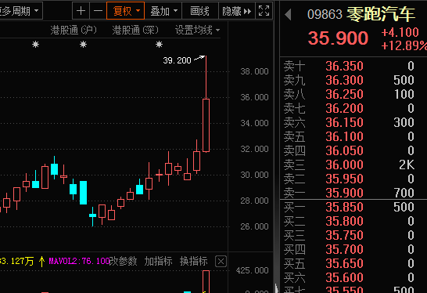
Task: Zoom in chart with plus button
Action: 81,11
